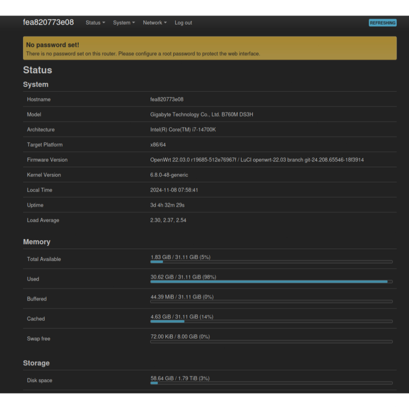
Task: Expand the System menu in navbar
Action: click(124, 23)
